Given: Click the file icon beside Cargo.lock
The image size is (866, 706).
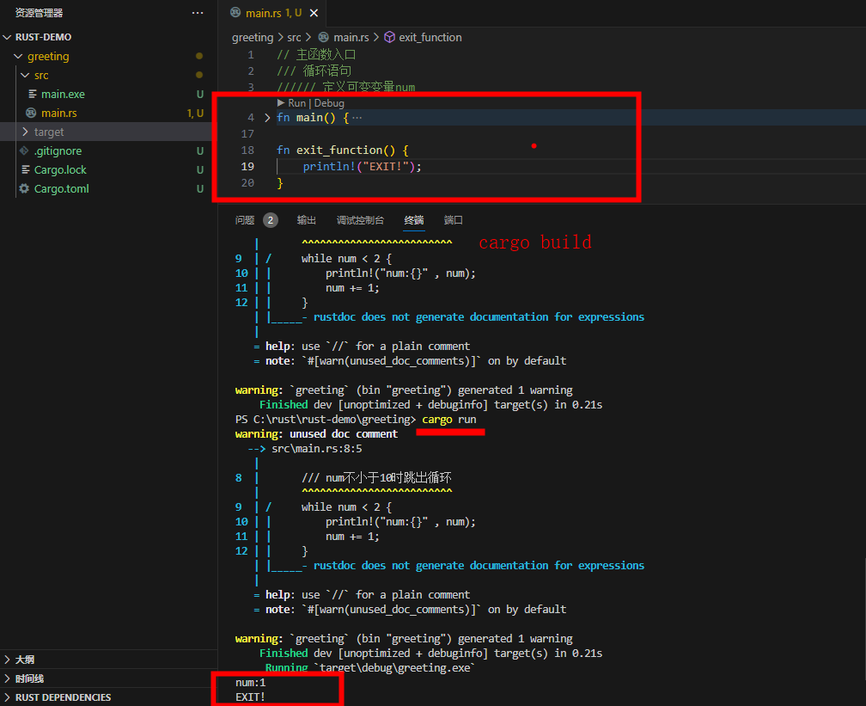Looking at the screenshot, I should pyautogui.click(x=26, y=169).
